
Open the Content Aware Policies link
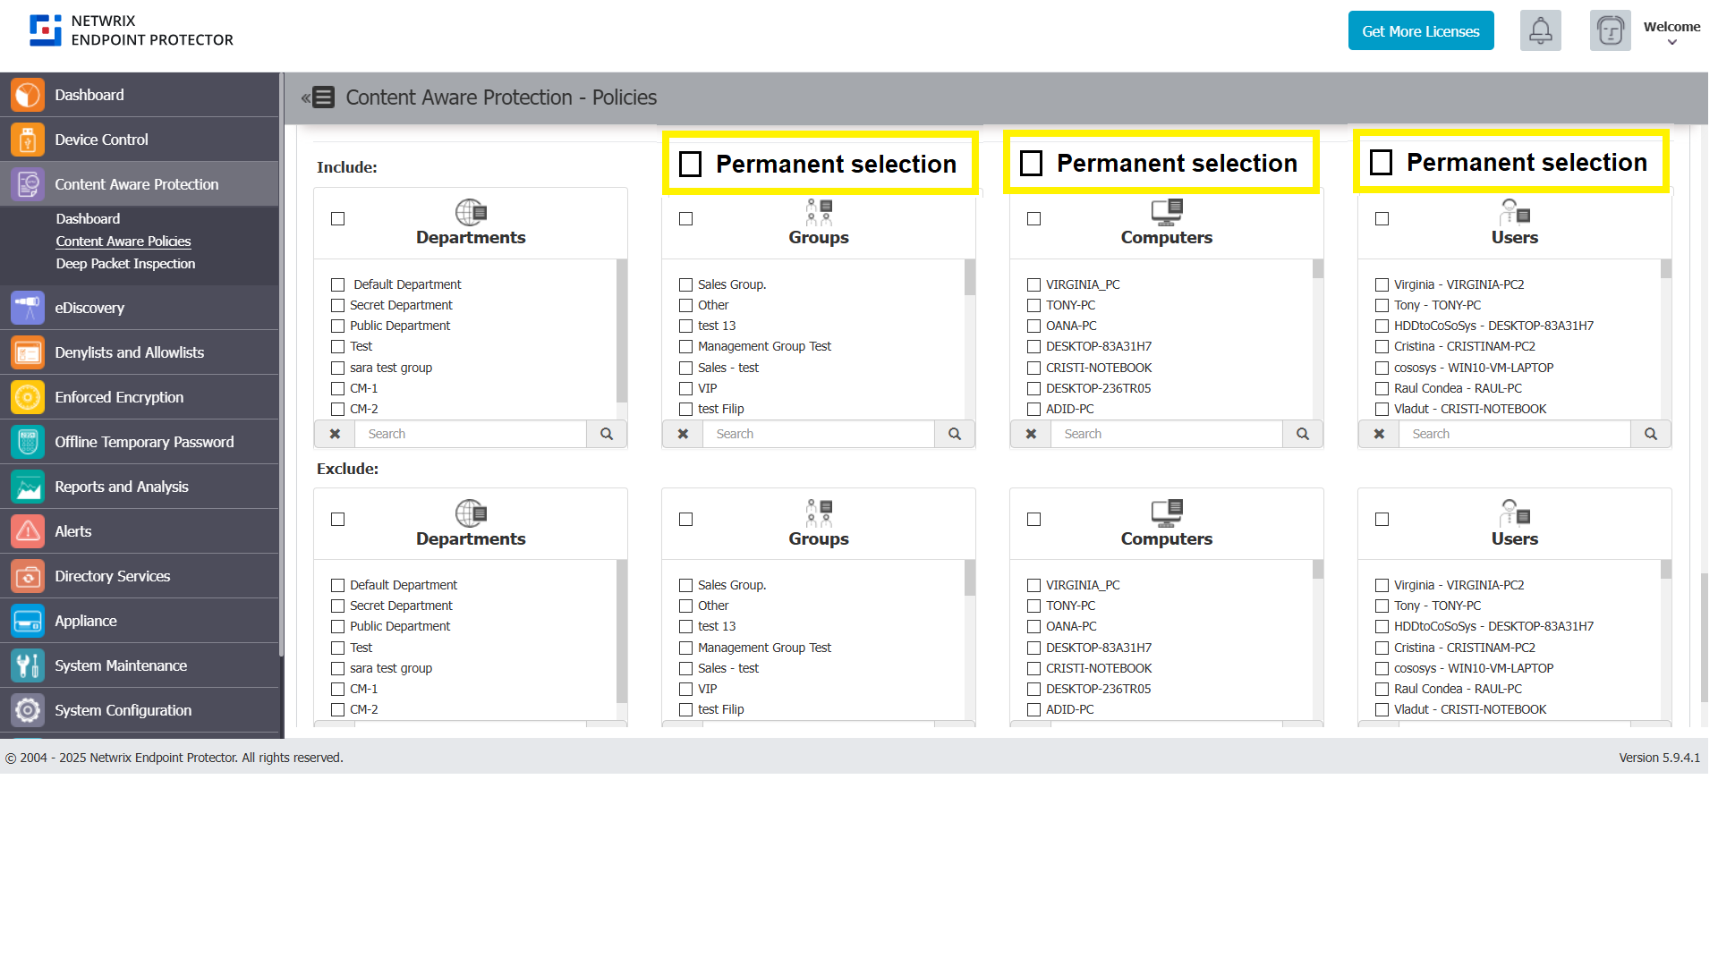[123, 241]
